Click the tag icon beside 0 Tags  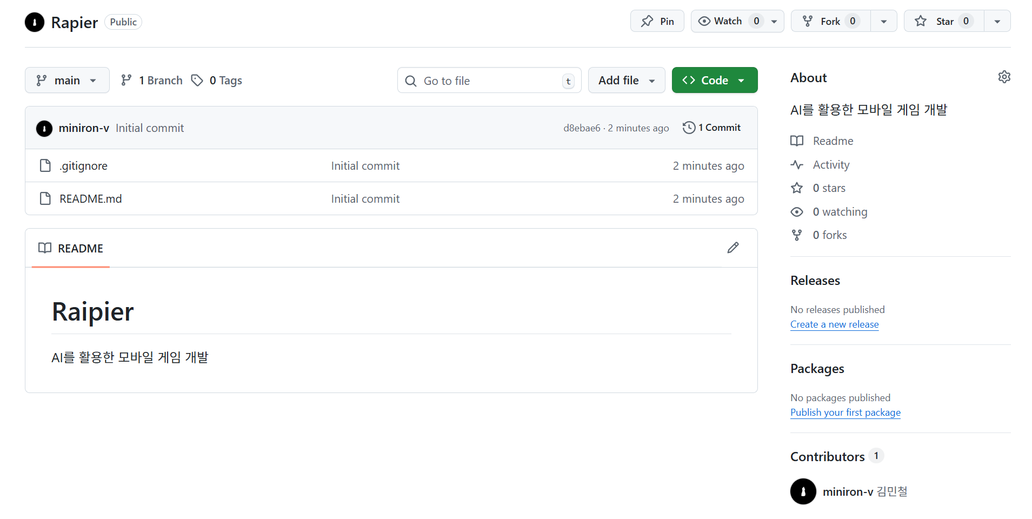click(197, 80)
